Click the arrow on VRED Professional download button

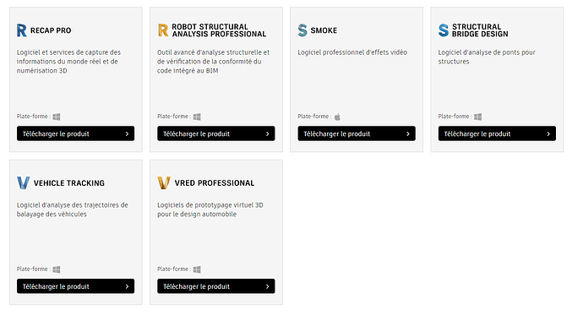coord(267,286)
